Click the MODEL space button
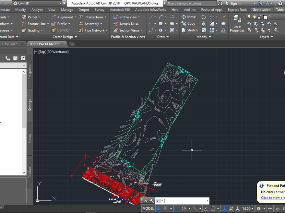This screenshot has width=285, height=213. 148,208
